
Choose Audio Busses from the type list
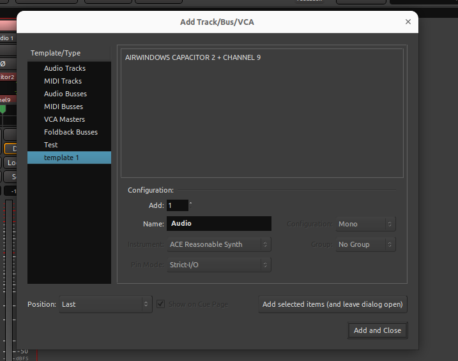click(65, 94)
